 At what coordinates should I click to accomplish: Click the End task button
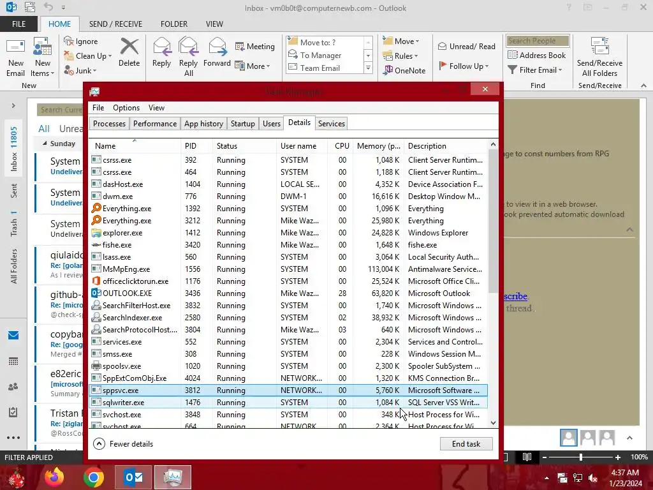(466, 444)
